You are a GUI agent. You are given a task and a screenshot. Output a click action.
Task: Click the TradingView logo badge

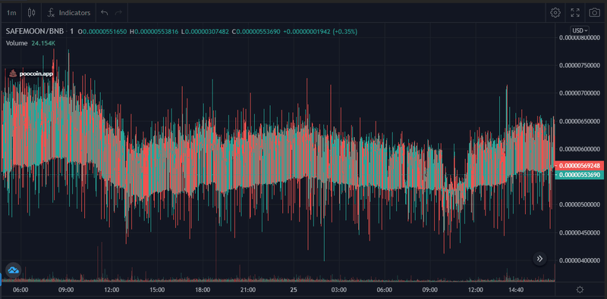13,270
